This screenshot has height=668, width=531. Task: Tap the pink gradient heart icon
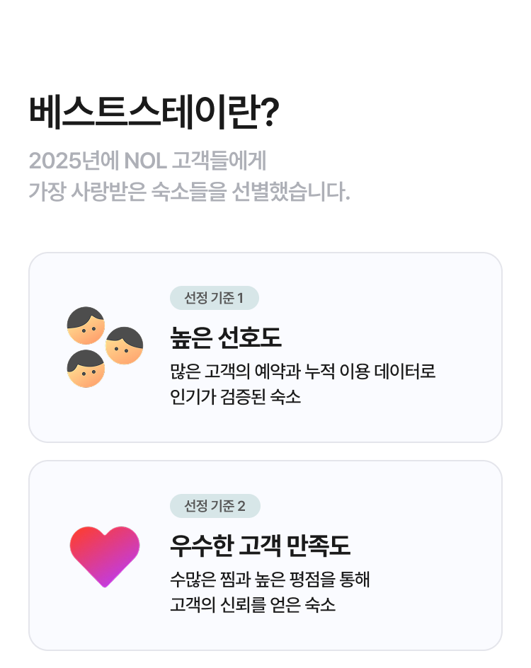pyautogui.click(x=105, y=555)
